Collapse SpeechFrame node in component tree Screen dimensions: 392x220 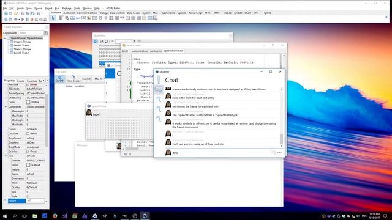[5, 38]
